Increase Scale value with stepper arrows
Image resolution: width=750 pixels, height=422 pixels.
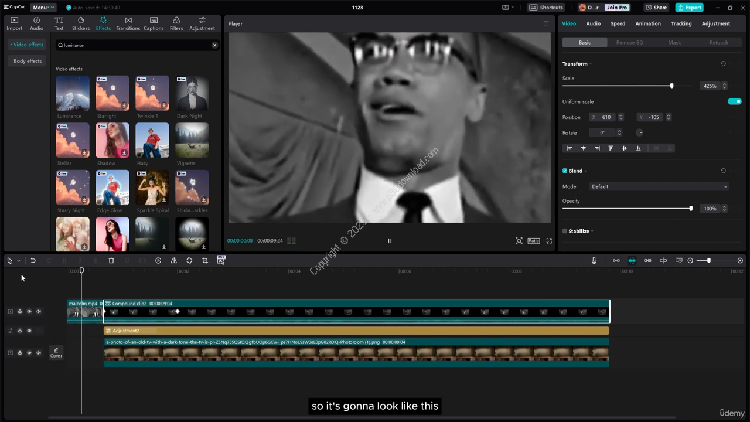tap(725, 86)
